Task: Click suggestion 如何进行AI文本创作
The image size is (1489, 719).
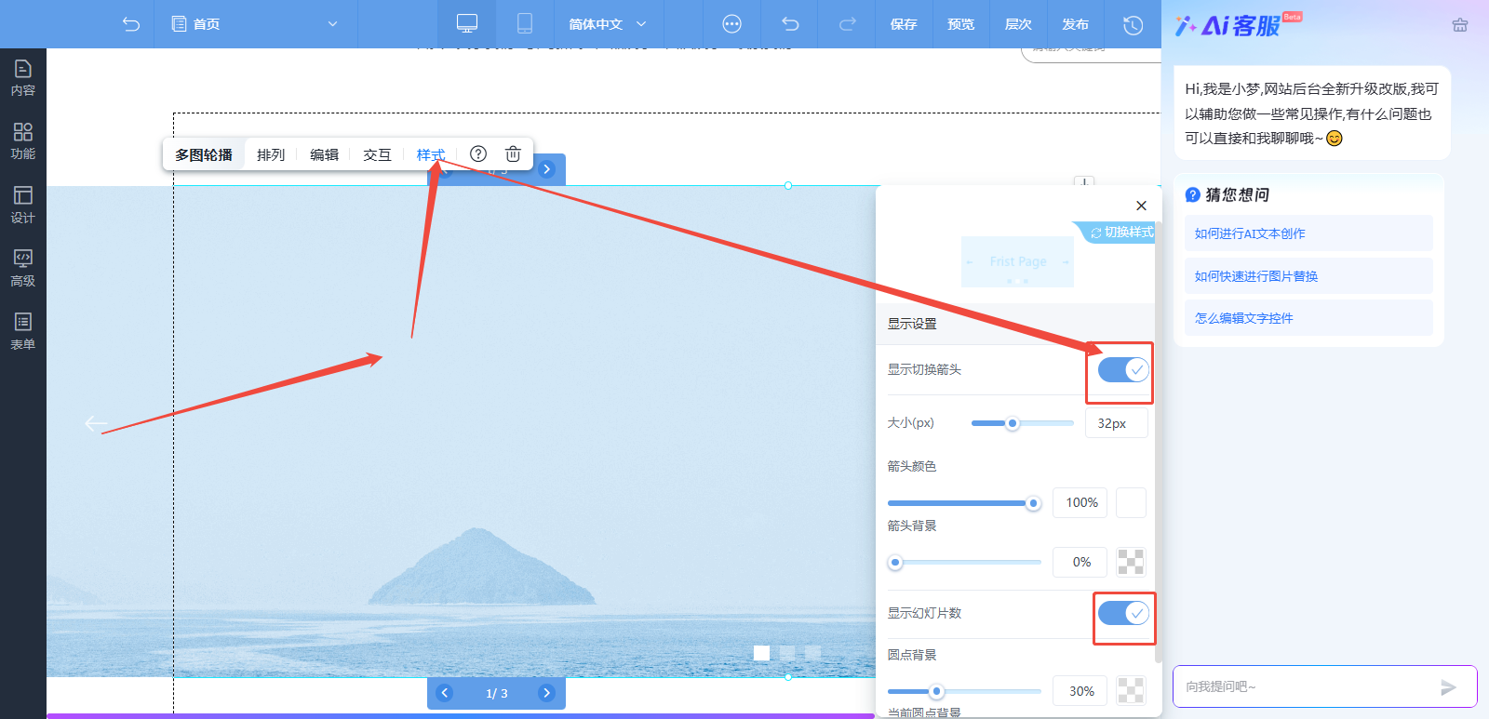Action: 1308,233
